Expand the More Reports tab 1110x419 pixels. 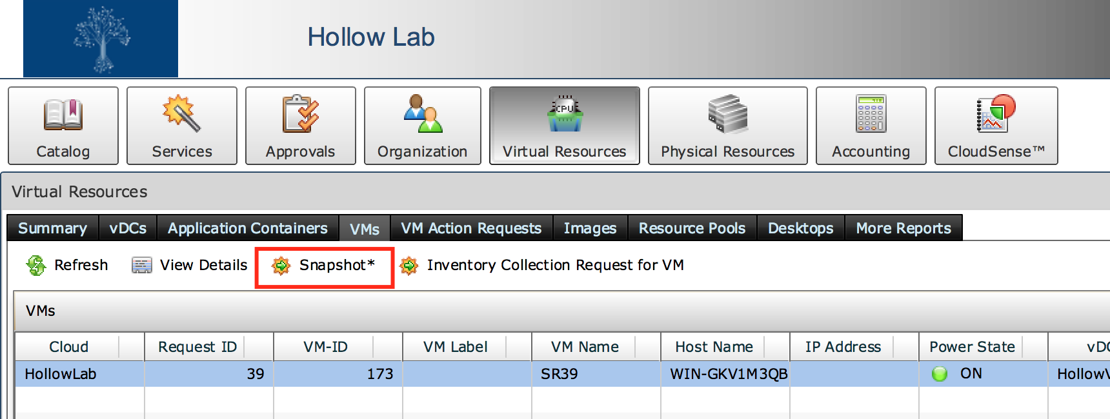903,228
